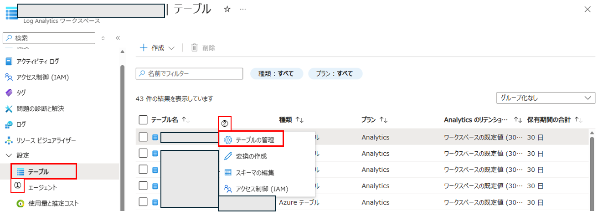Toggle the select-all checkbox in header

point(143,120)
